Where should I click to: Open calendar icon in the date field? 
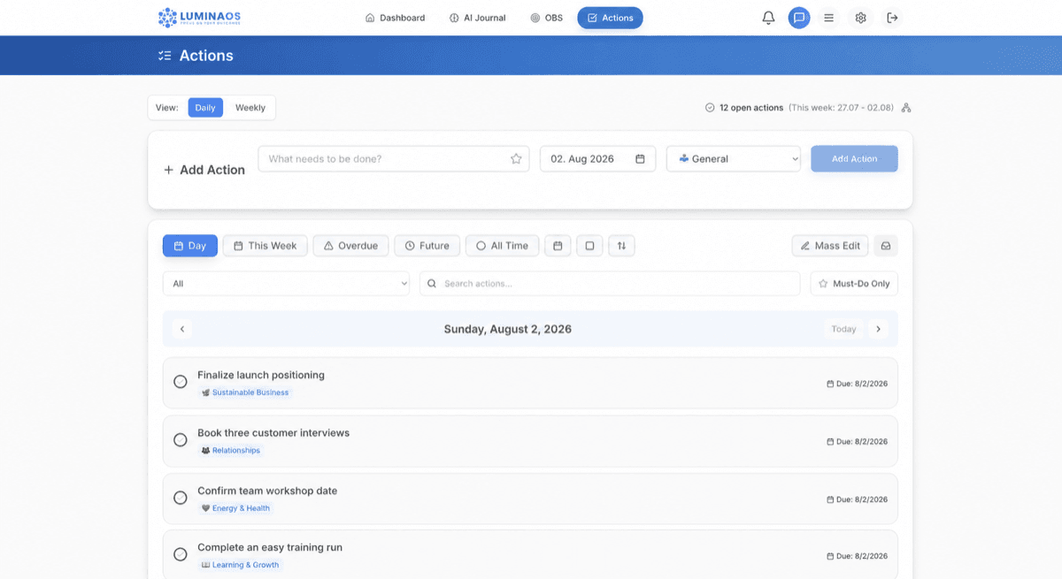(640, 159)
